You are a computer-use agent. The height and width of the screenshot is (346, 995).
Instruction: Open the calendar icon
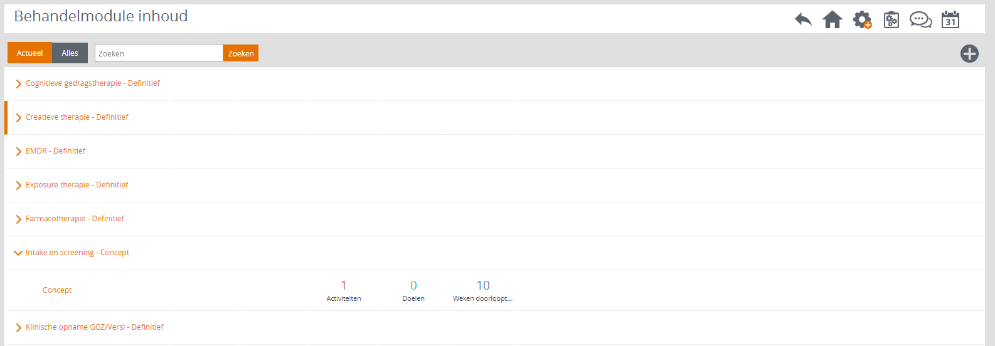coord(950,19)
